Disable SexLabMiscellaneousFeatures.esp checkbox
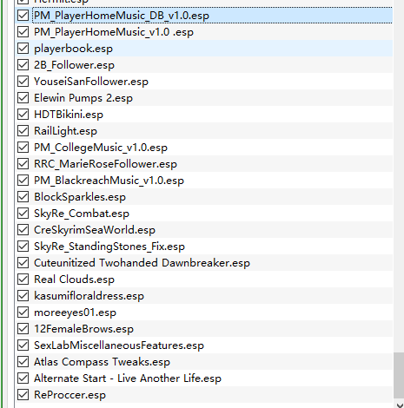Screen dimensions: 404x408 coord(23,345)
